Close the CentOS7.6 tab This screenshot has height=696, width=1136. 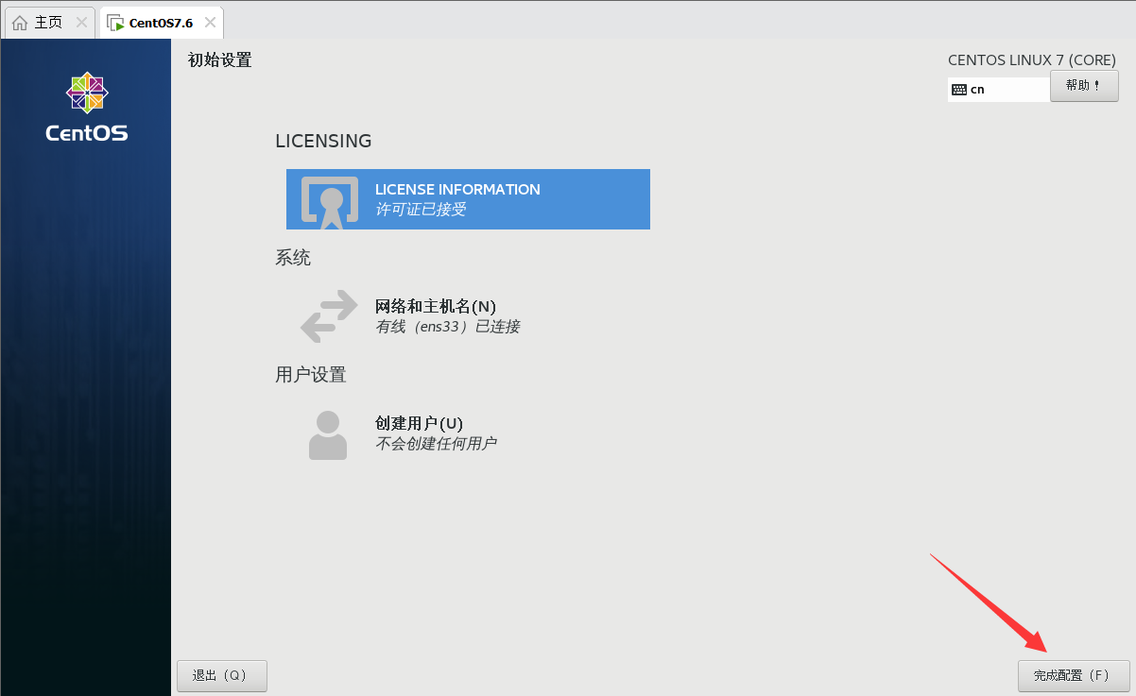(209, 23)
